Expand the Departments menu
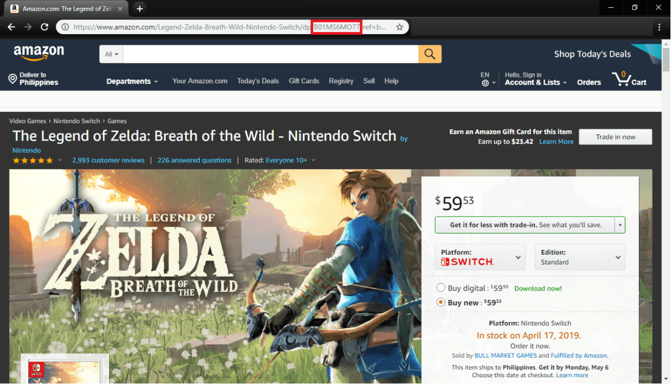This screenshot has width=672, height=384. click(132, 81)
